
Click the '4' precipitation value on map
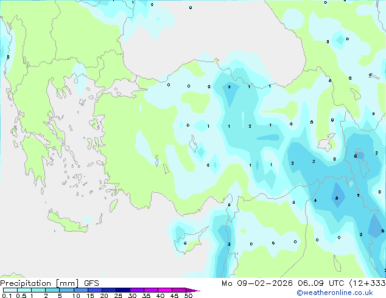pos(315,201)
